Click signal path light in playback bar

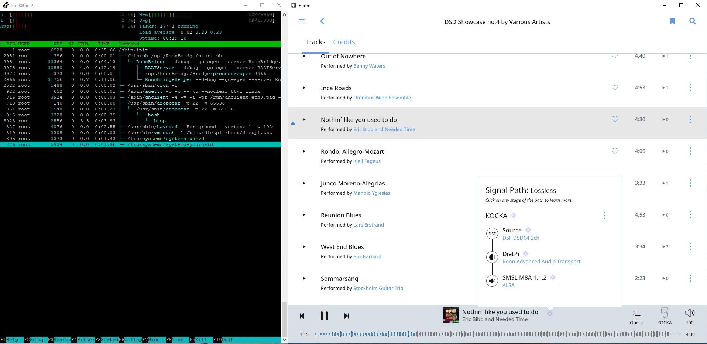[x=550, y=313]
